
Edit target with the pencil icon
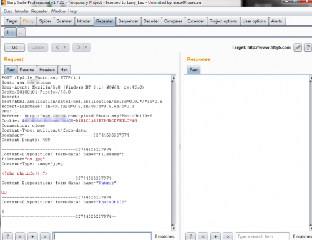[x=298, y=47]
